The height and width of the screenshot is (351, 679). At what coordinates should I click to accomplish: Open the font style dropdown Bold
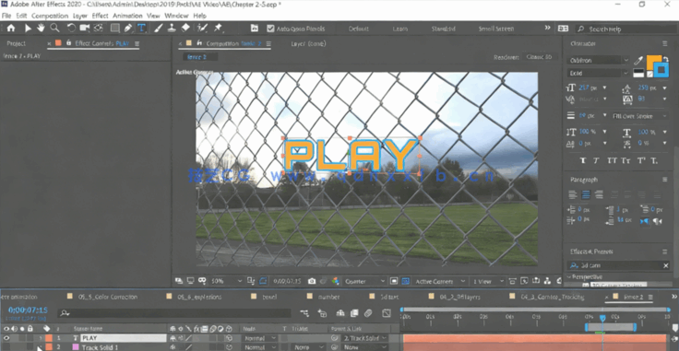click(x=598, y=73)
